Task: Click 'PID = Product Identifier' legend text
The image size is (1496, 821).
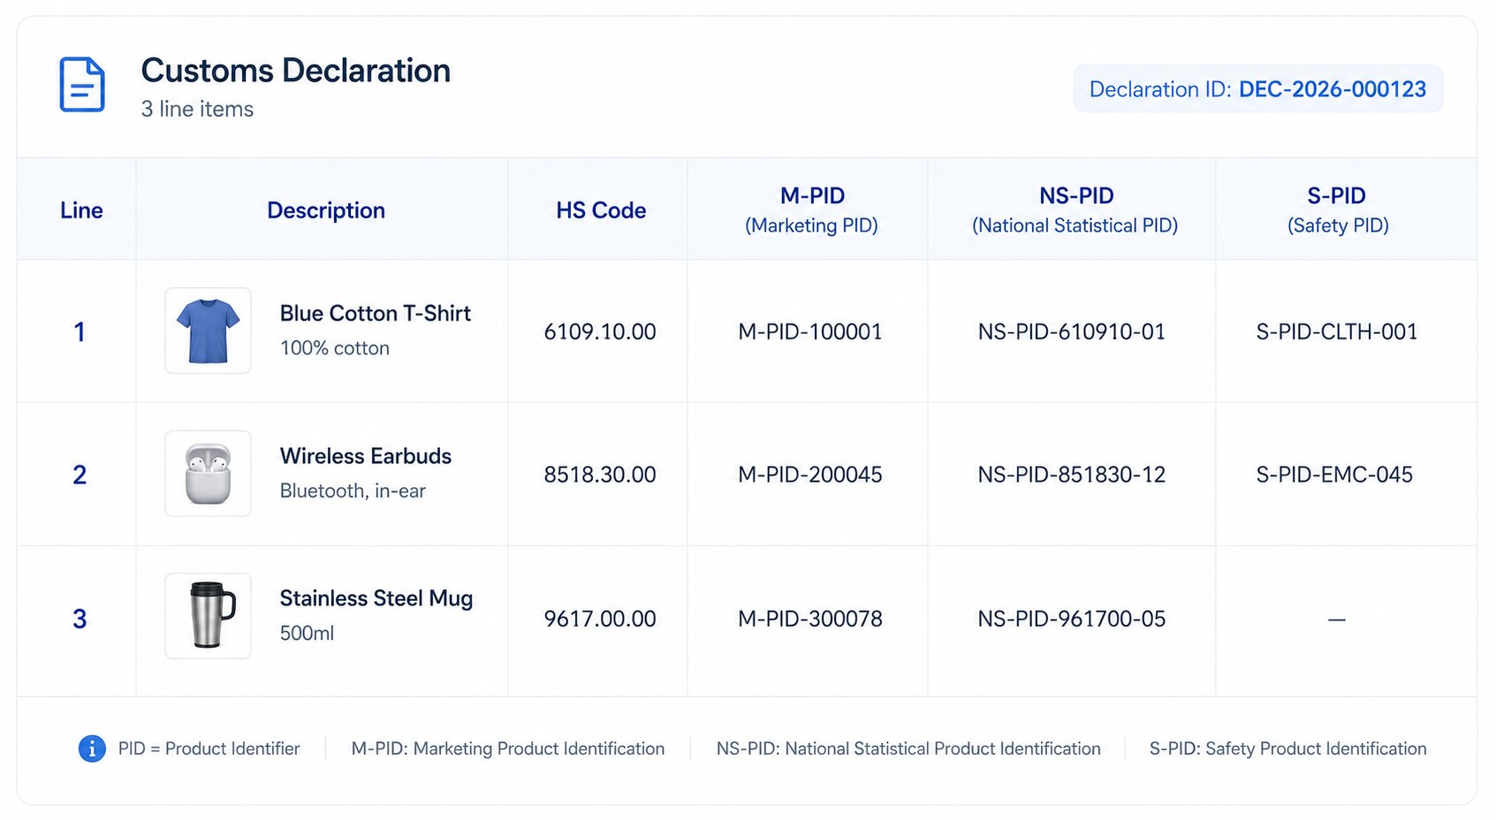Action: [209, 749]
